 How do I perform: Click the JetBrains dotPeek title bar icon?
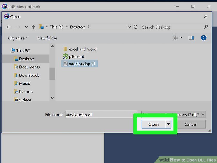4,6
